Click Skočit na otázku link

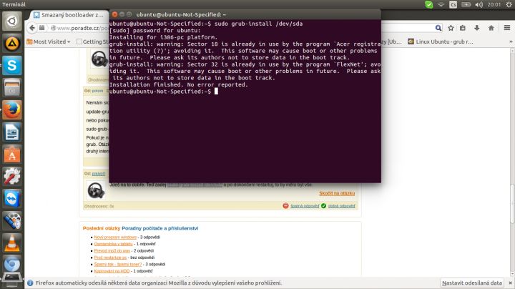pos(337,193)
